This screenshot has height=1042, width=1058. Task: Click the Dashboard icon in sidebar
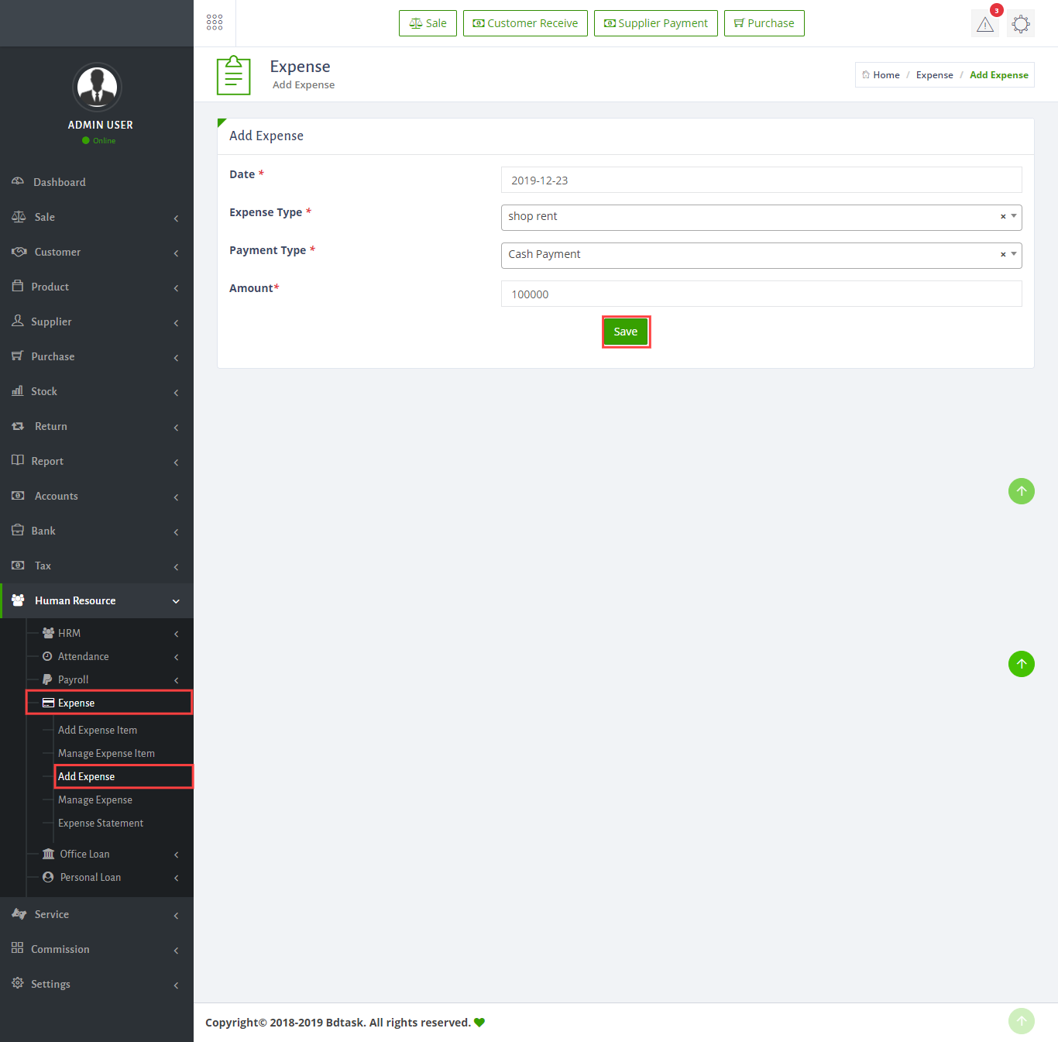point(18,182)
